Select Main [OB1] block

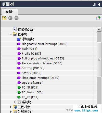[30, 49]
